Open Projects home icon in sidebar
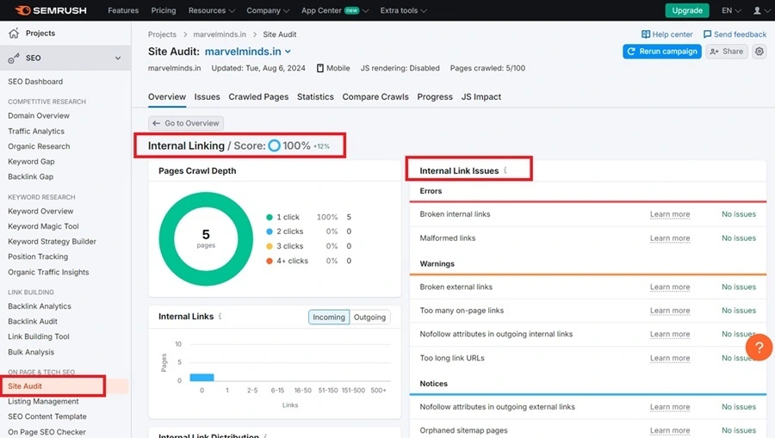The image size is (775, 438). [14, 33]
